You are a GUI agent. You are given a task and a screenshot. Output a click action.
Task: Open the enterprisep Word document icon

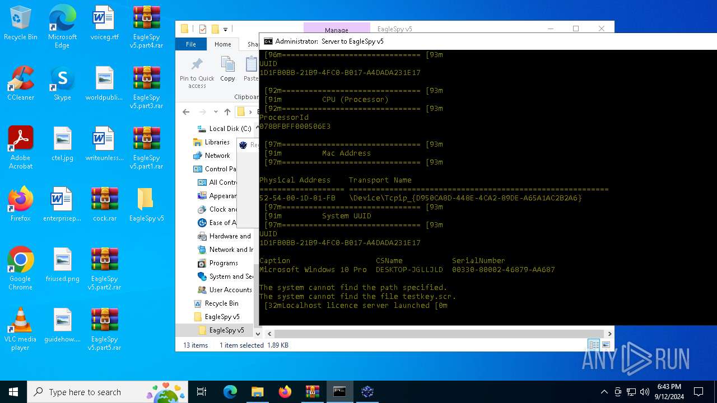click(x=62, y=204)
